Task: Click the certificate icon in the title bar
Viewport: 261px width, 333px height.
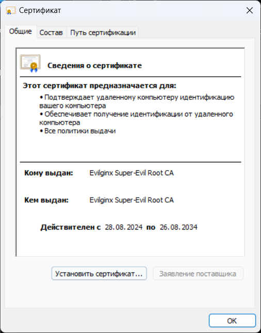Action: pyautogui.click(x=11, y=10)
